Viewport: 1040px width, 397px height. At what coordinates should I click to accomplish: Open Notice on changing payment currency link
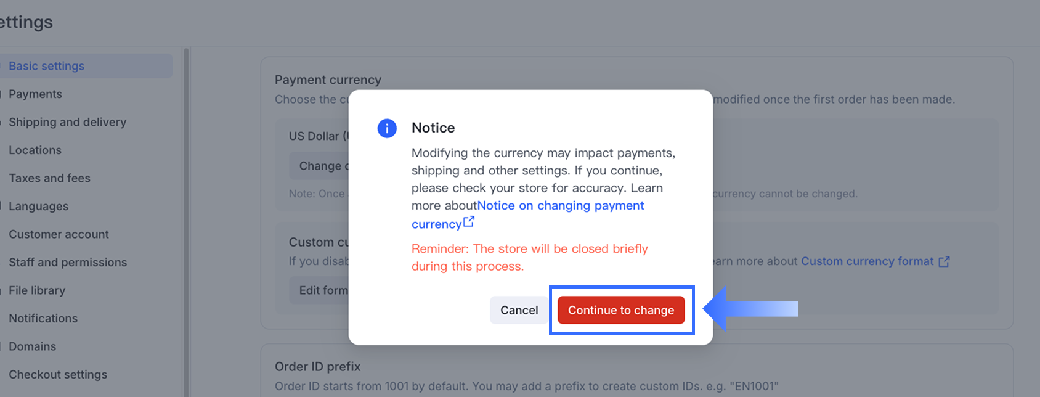click(x=560, y=206)
